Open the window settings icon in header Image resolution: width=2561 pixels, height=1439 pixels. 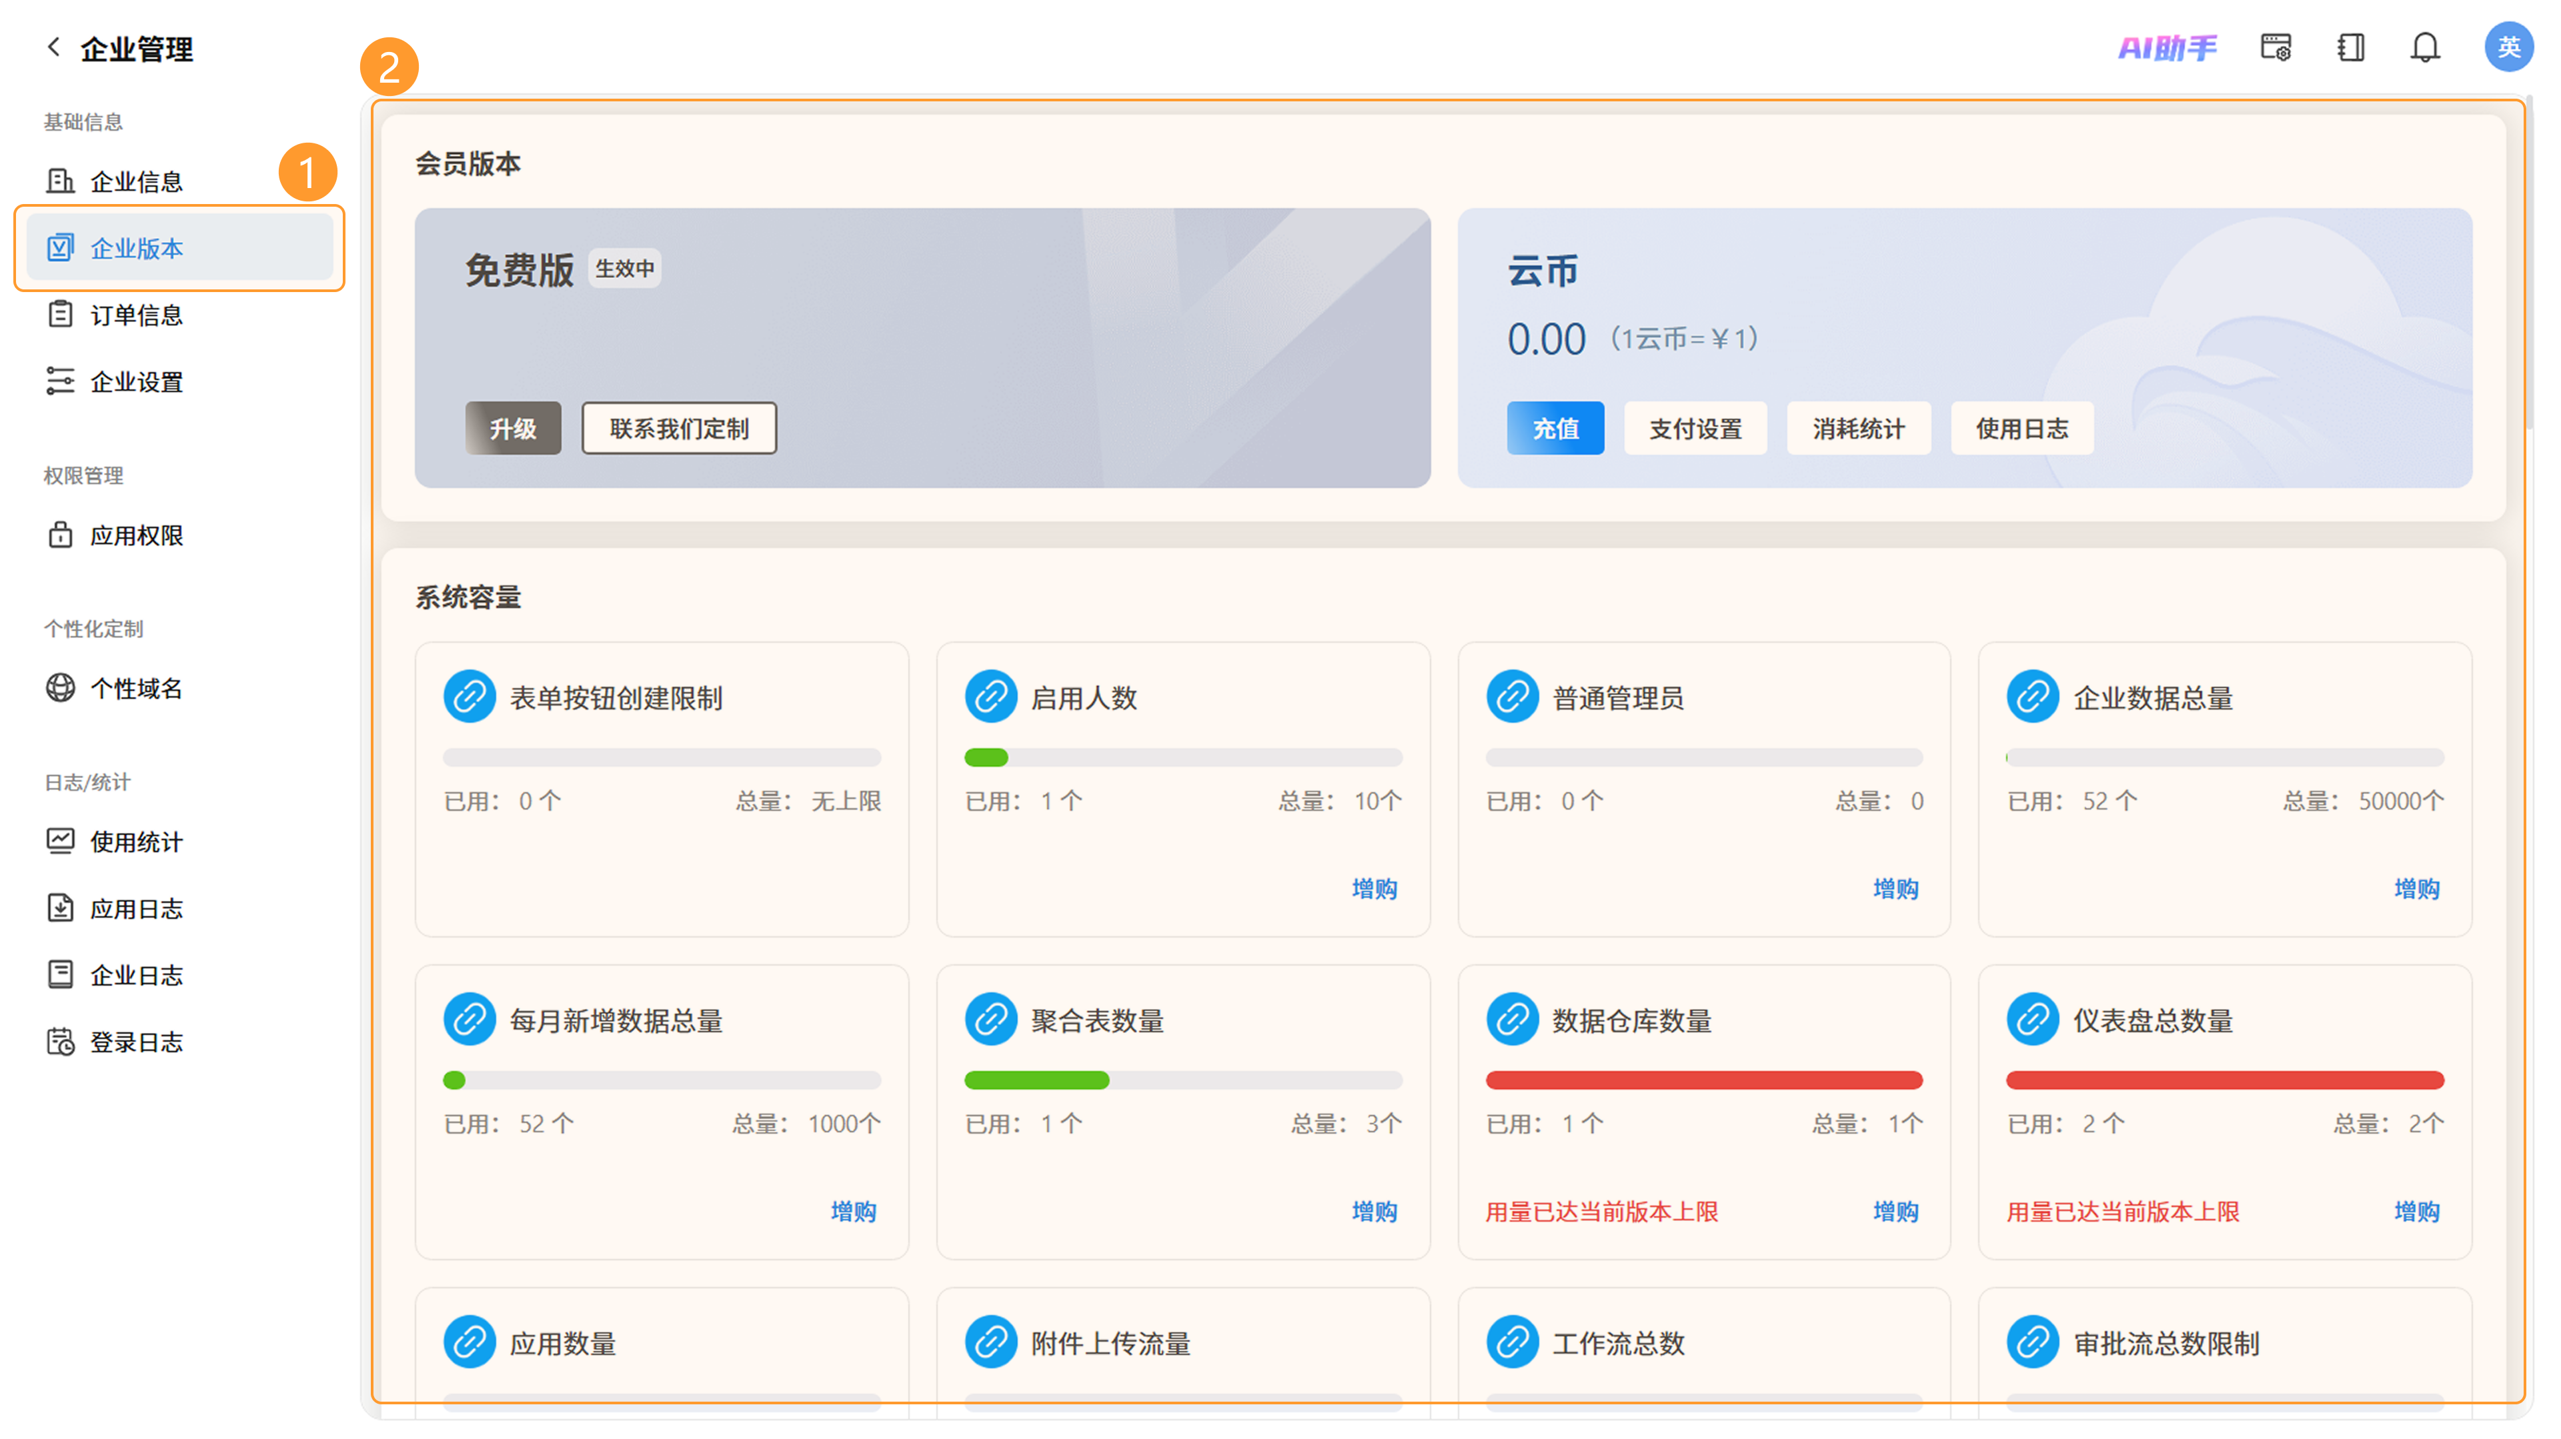(x=2276, y=48)
